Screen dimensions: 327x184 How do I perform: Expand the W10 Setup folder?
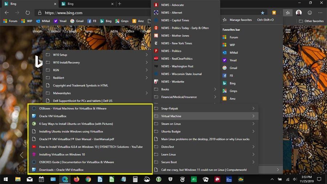pos(97,55)
